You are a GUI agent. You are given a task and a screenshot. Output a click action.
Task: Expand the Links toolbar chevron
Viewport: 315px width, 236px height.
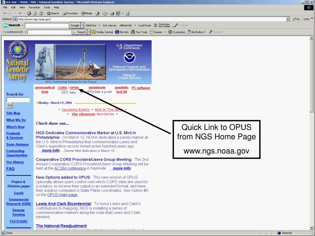[312, 18]
